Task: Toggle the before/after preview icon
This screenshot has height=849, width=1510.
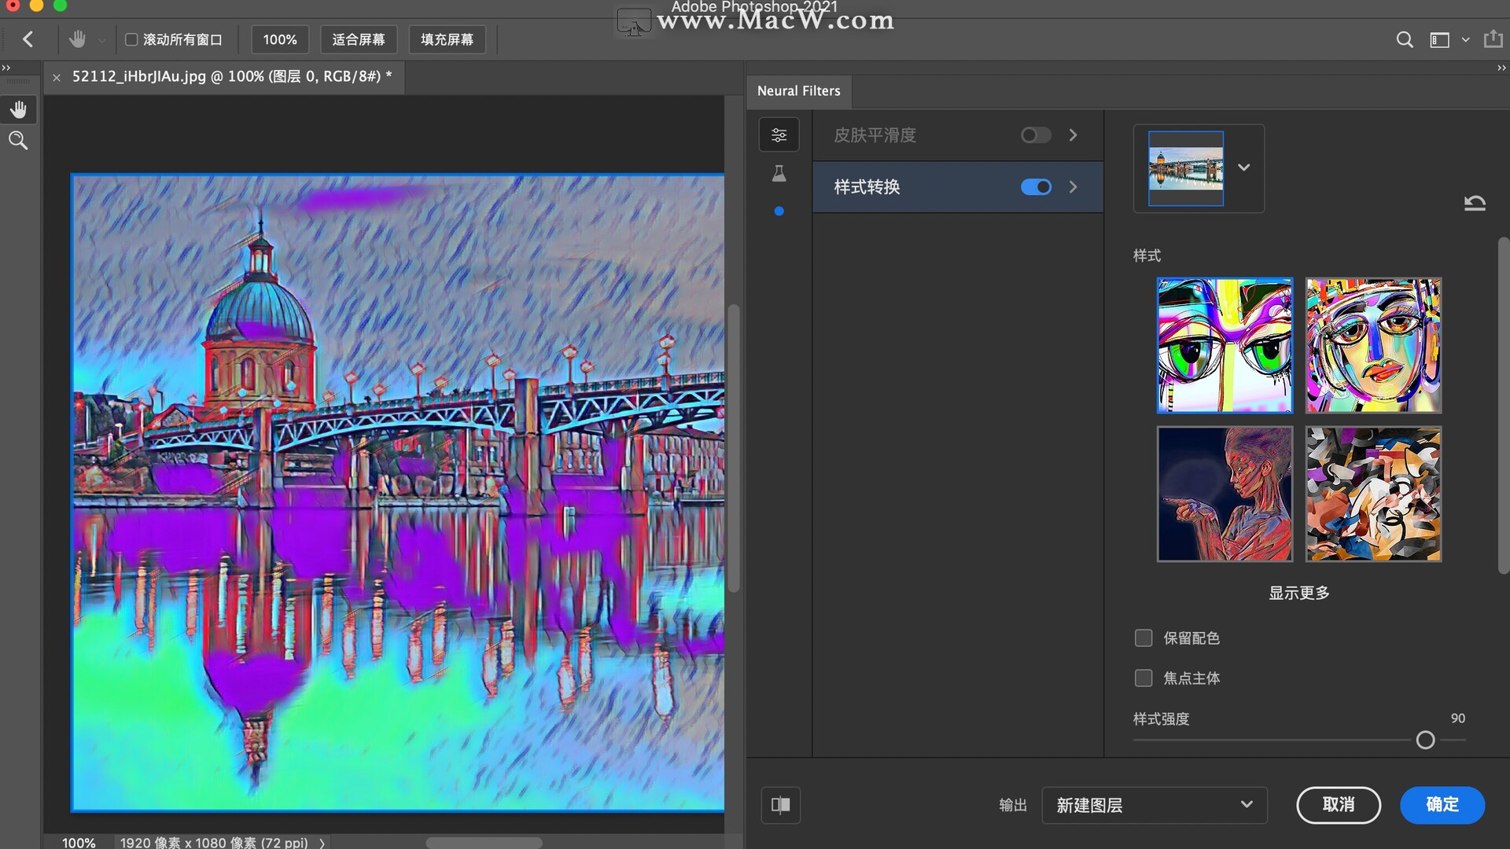Action: tap(780, 804)
